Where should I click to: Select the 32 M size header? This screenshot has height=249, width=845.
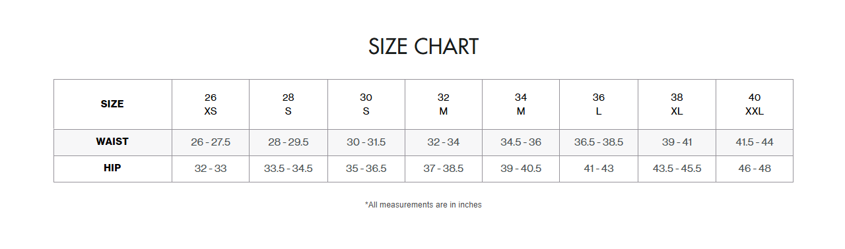click(x=444, y=104)
